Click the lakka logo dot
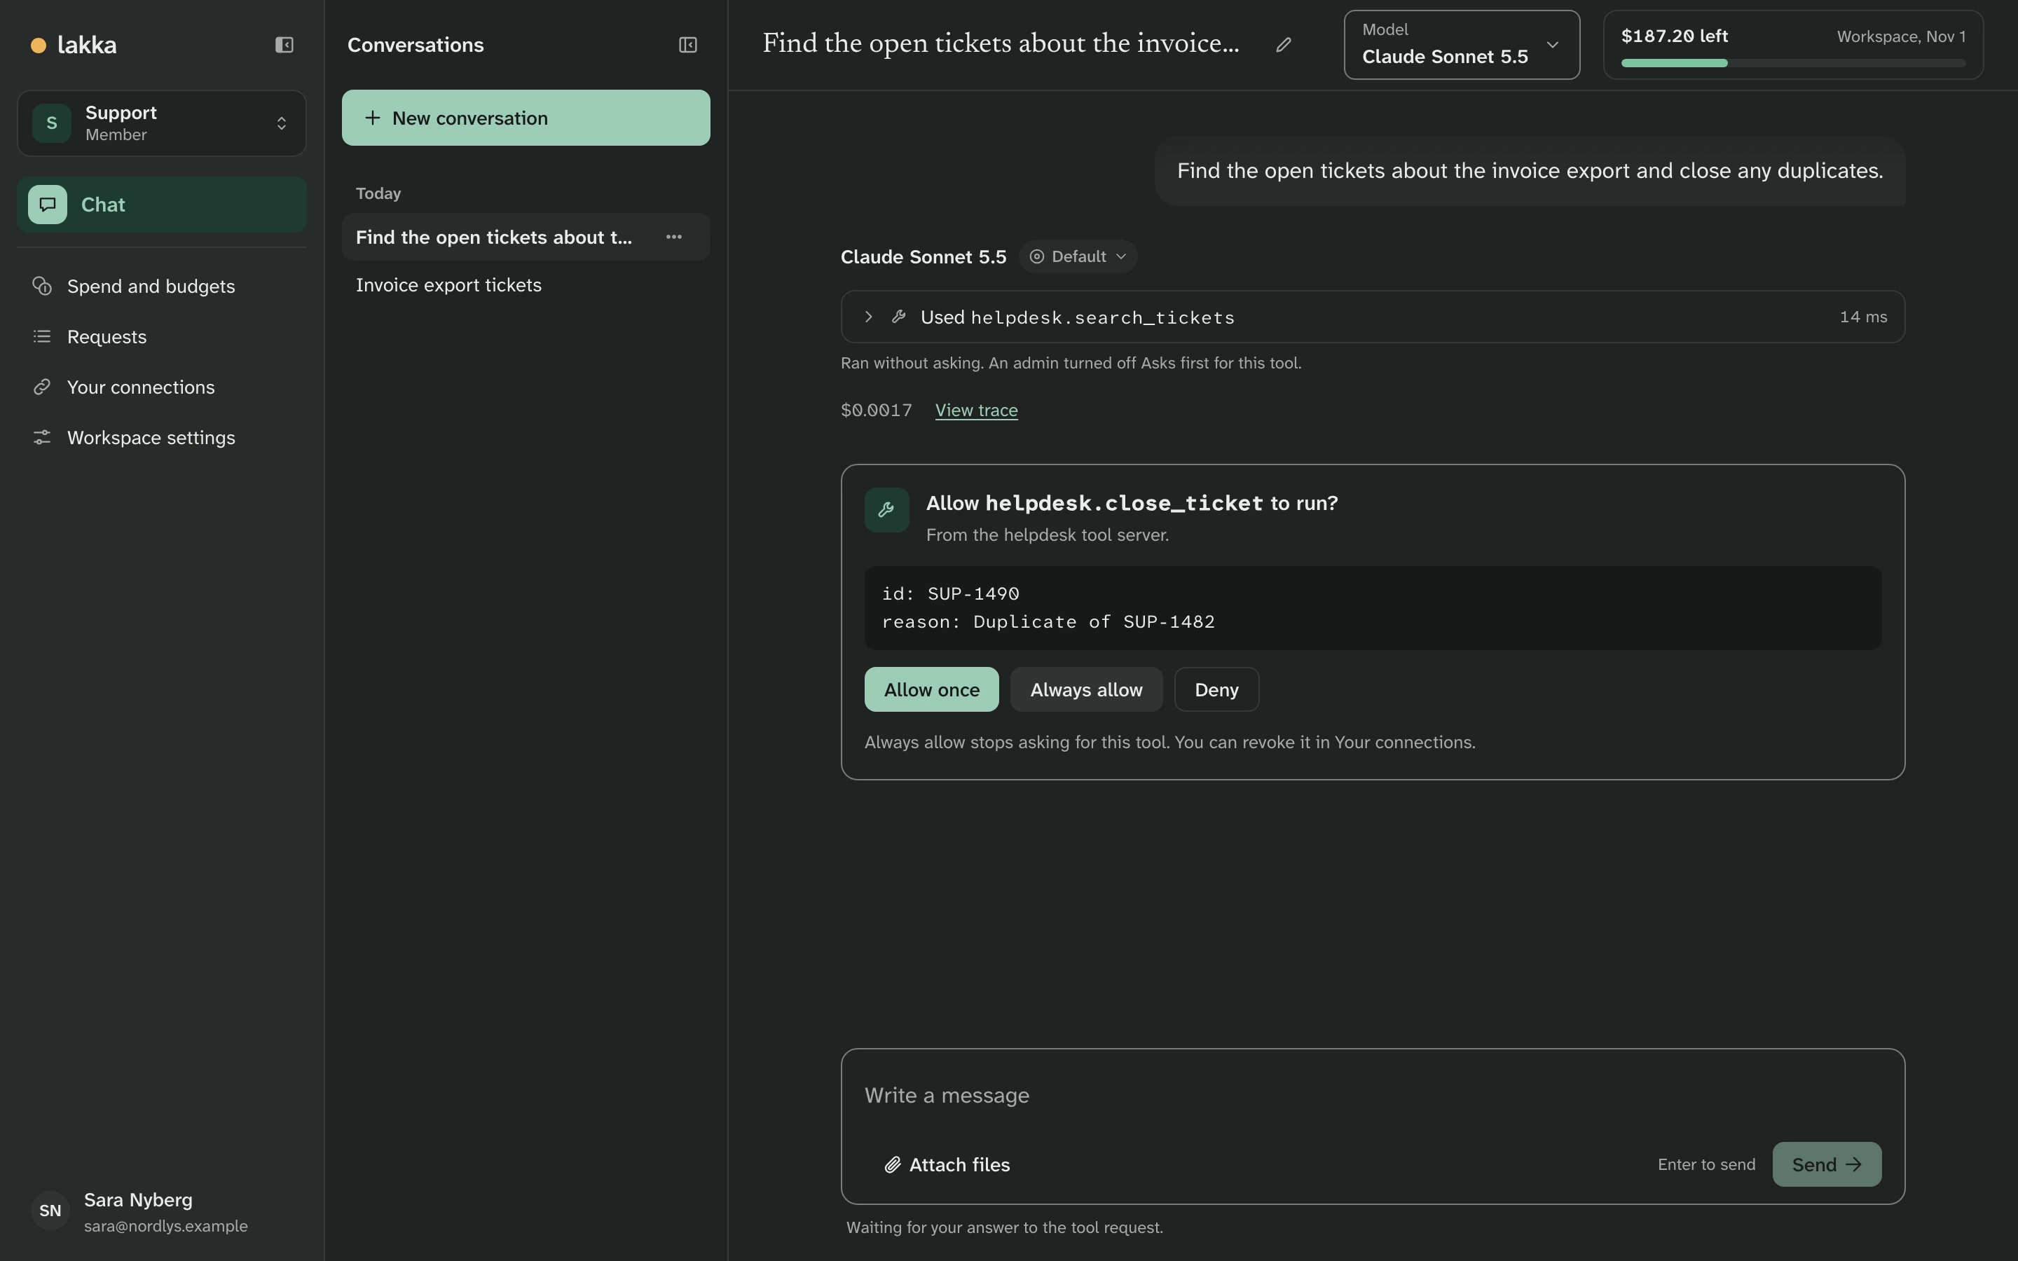 click(x=39, y=45)
